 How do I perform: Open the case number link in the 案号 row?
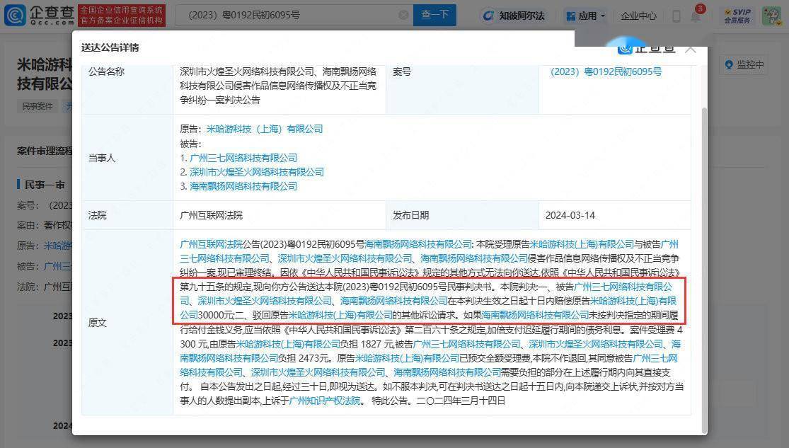tap(606, 71)
